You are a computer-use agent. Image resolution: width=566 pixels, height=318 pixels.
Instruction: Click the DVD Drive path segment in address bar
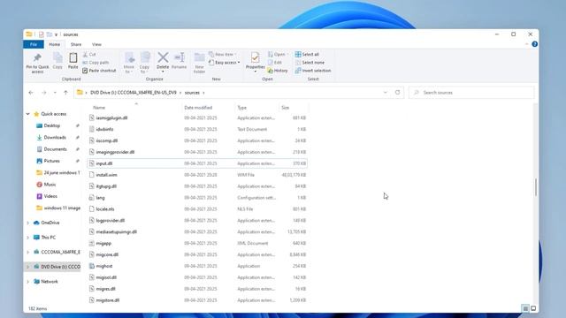[x=134, y=93]
